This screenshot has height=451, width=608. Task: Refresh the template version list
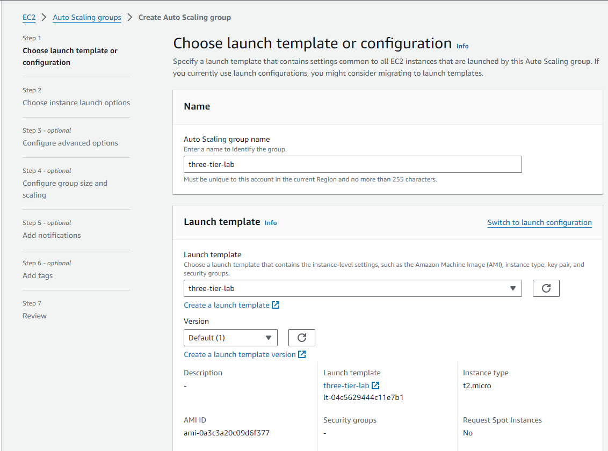click(x=301, y=338)
